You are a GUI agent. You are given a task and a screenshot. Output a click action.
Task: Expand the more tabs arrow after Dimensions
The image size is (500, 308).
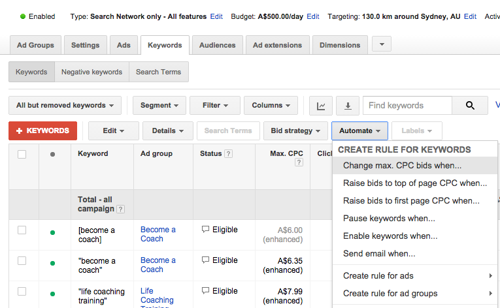point(382,44)
